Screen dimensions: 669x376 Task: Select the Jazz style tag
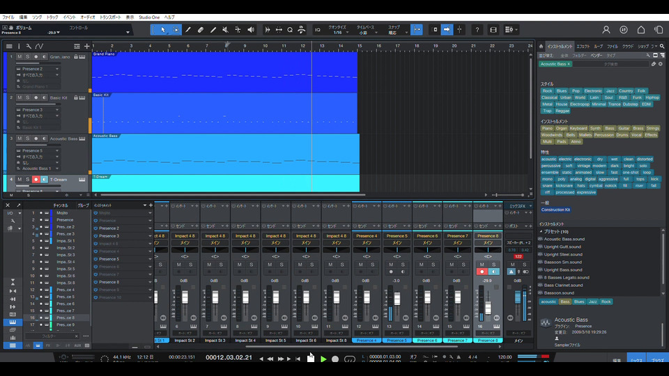coord(610,91)
